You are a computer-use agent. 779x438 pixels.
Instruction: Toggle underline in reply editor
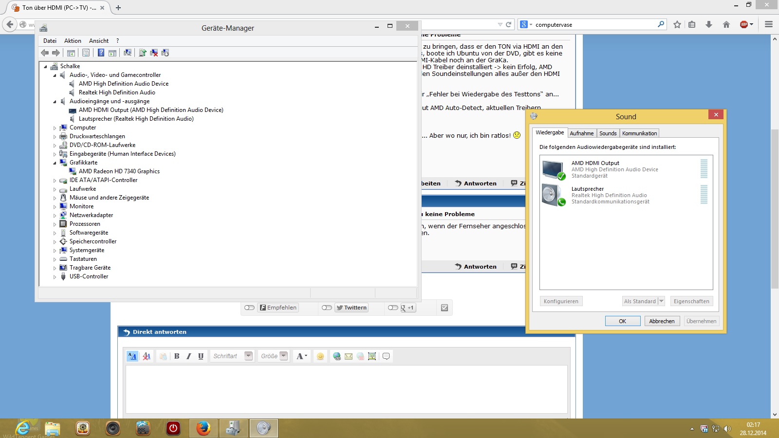[x=201, y=356]
